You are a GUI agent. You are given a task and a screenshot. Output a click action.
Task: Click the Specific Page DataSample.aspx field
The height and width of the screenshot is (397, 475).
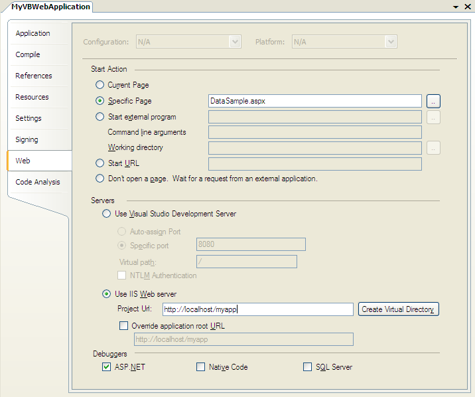(x=314, y=101)
